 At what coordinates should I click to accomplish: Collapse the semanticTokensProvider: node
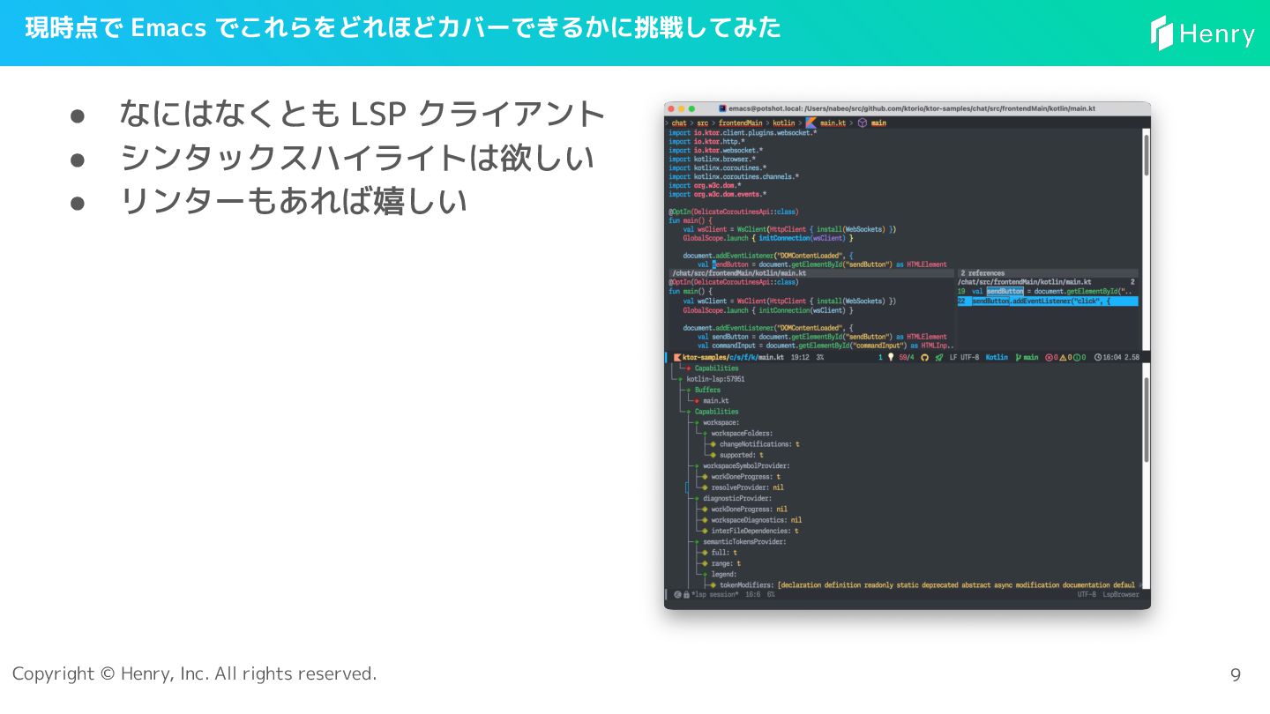(697, 541)
